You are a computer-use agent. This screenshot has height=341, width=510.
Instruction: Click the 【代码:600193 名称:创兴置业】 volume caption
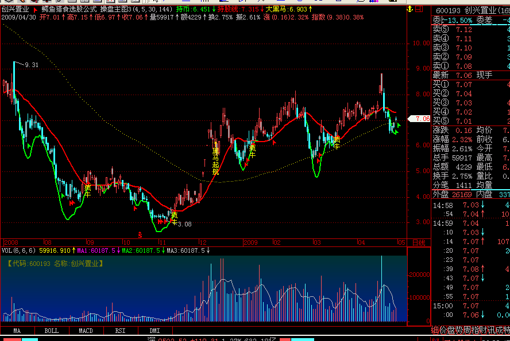click(56, 264)
